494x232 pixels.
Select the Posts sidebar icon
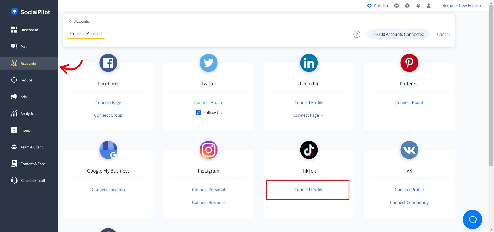click(25, 46)
